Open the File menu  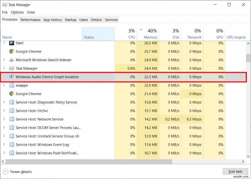coord(5,12)
